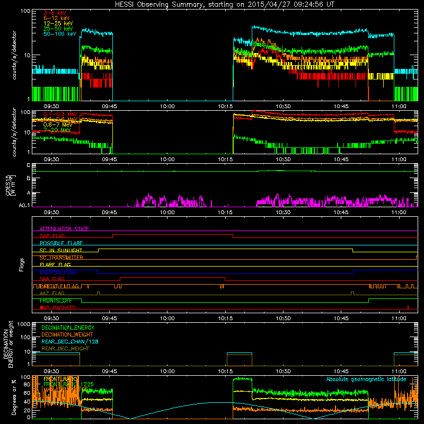
Task: Select the REAR_DEC_WEIGHT legend label
Action: pos(65,349)
